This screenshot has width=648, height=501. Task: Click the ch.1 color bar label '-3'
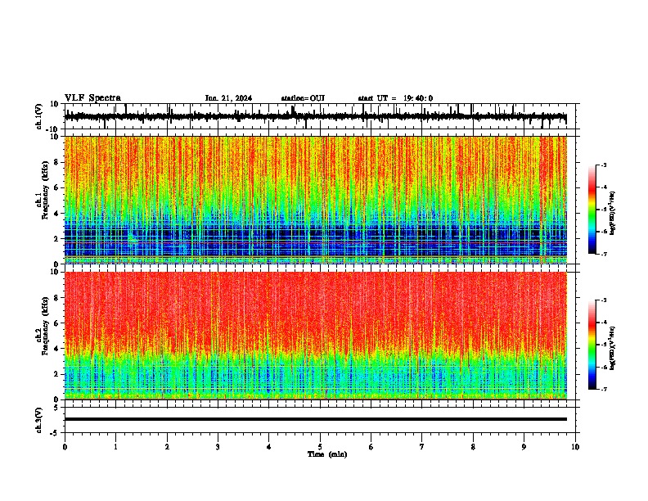point(603,165)
